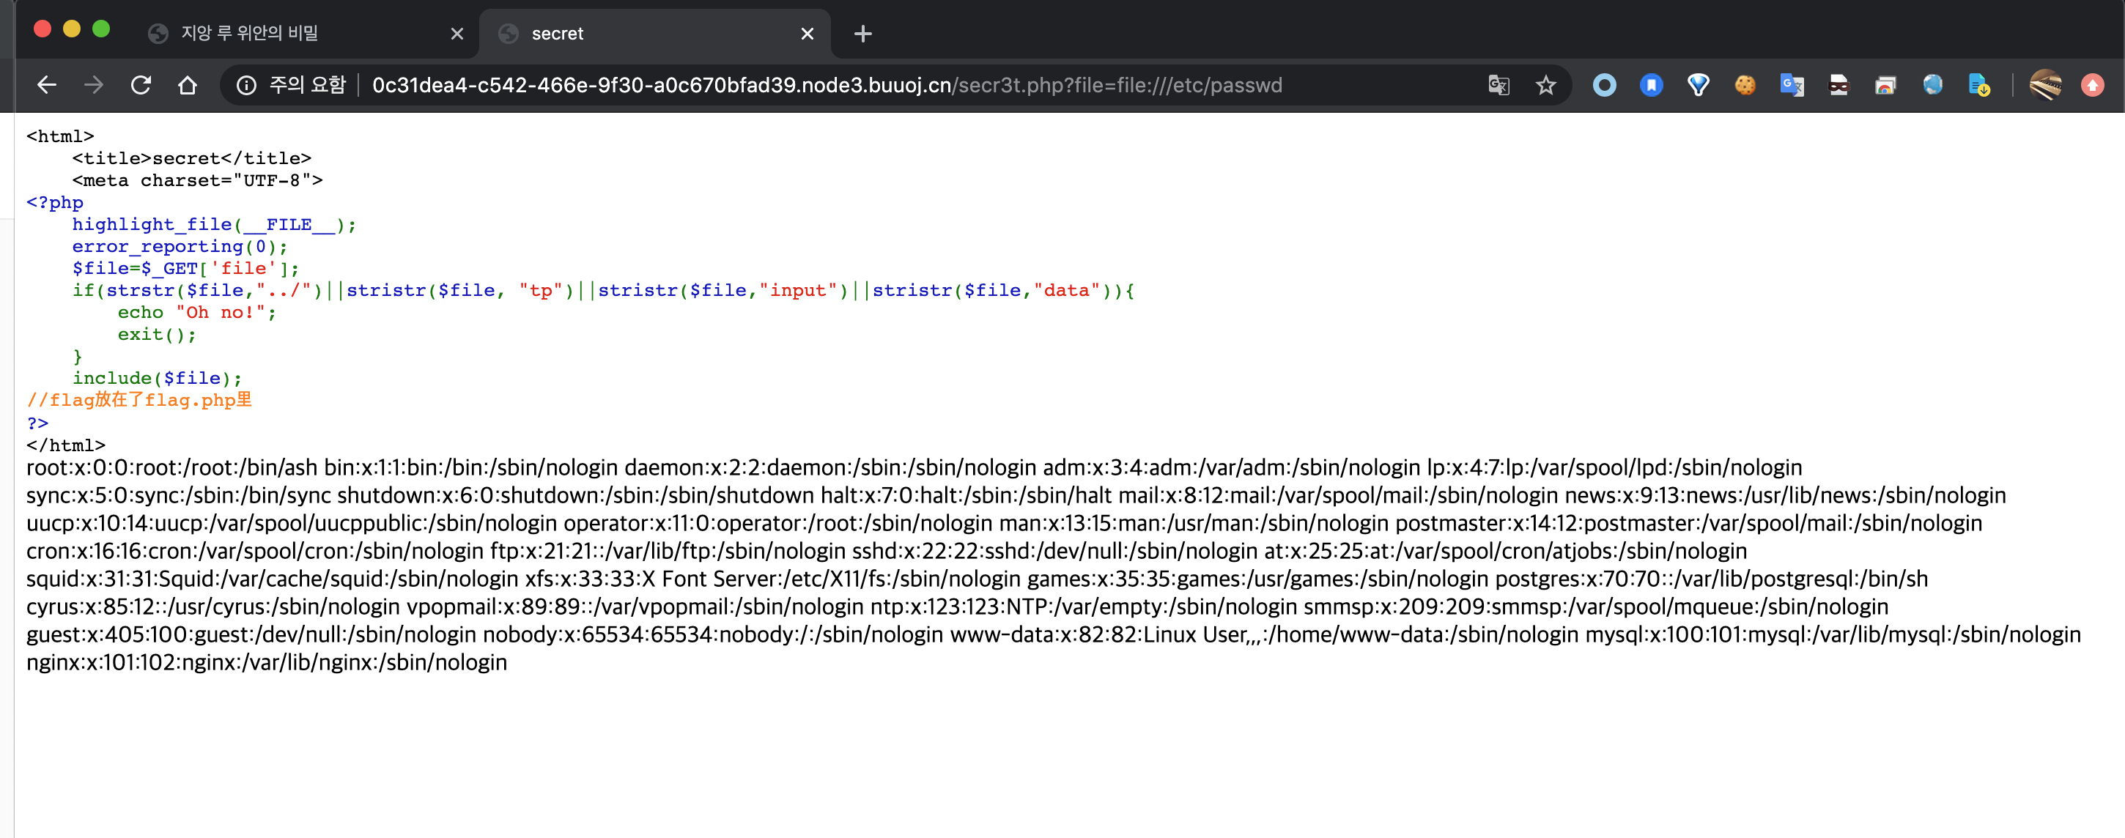The image size is (2125, 838).
Task: Click the masked document extension icon
Action: click(x=1838, y=85)
